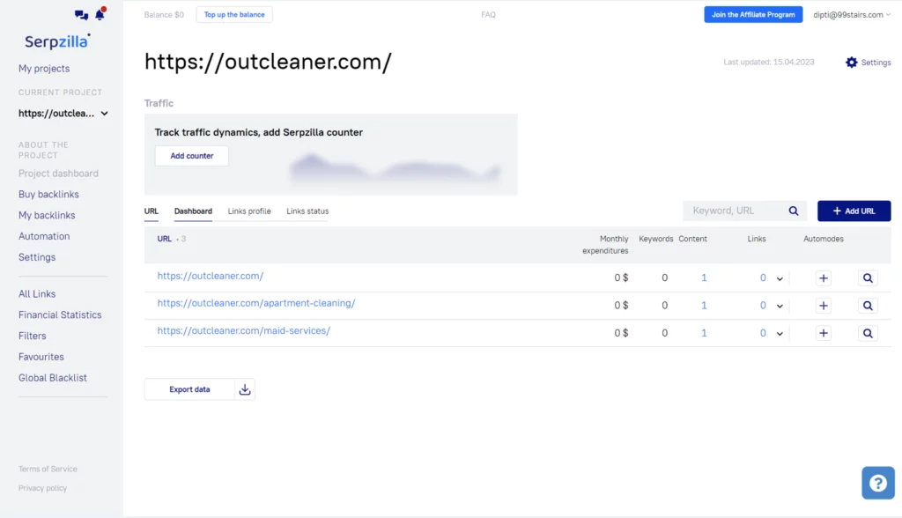This screenshot has height=518, width=902.
Task: Open the notifications bell
Action: (100, 14)
